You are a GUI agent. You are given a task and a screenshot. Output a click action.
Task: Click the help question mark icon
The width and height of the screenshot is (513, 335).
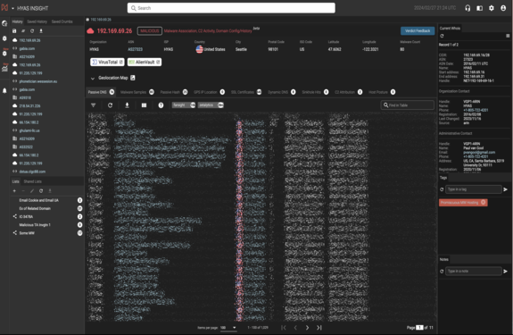[x=161, y=105]
